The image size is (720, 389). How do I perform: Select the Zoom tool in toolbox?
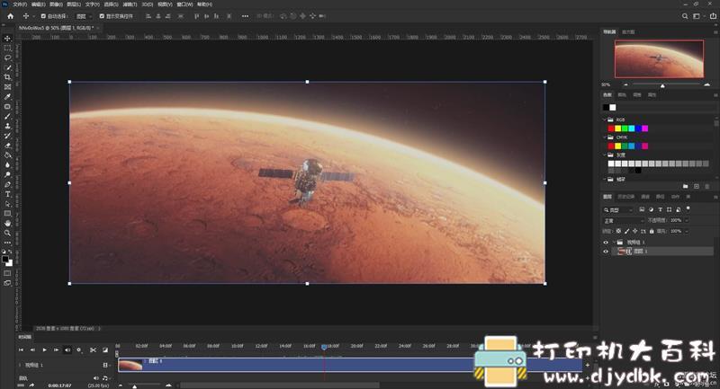coord(7,233)
